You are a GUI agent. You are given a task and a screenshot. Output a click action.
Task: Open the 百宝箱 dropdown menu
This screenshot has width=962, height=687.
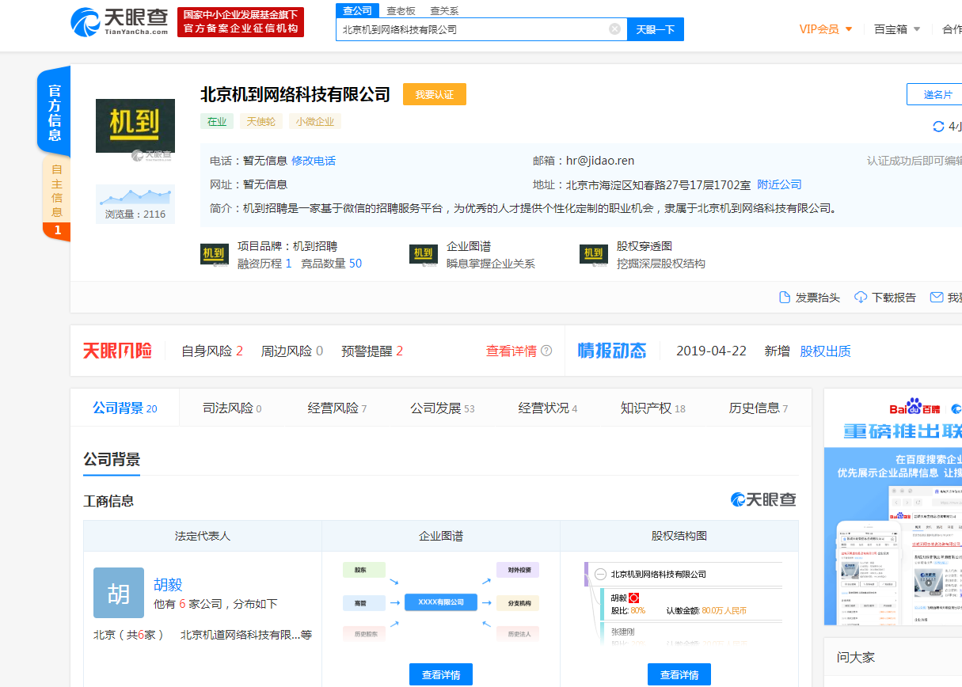(897, 29)
